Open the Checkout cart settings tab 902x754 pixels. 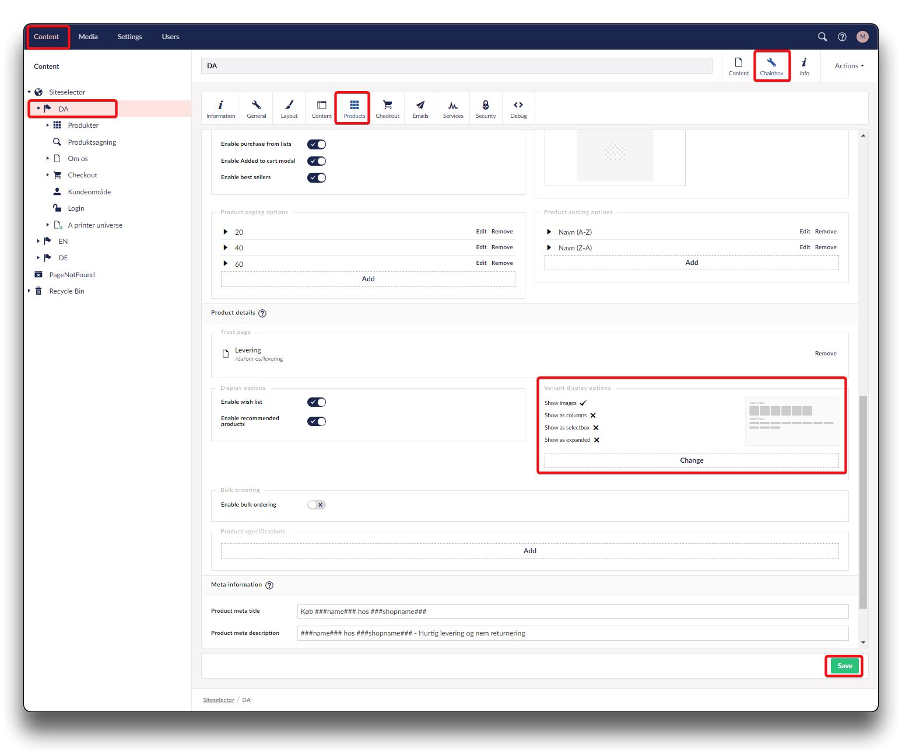[387, 109]
